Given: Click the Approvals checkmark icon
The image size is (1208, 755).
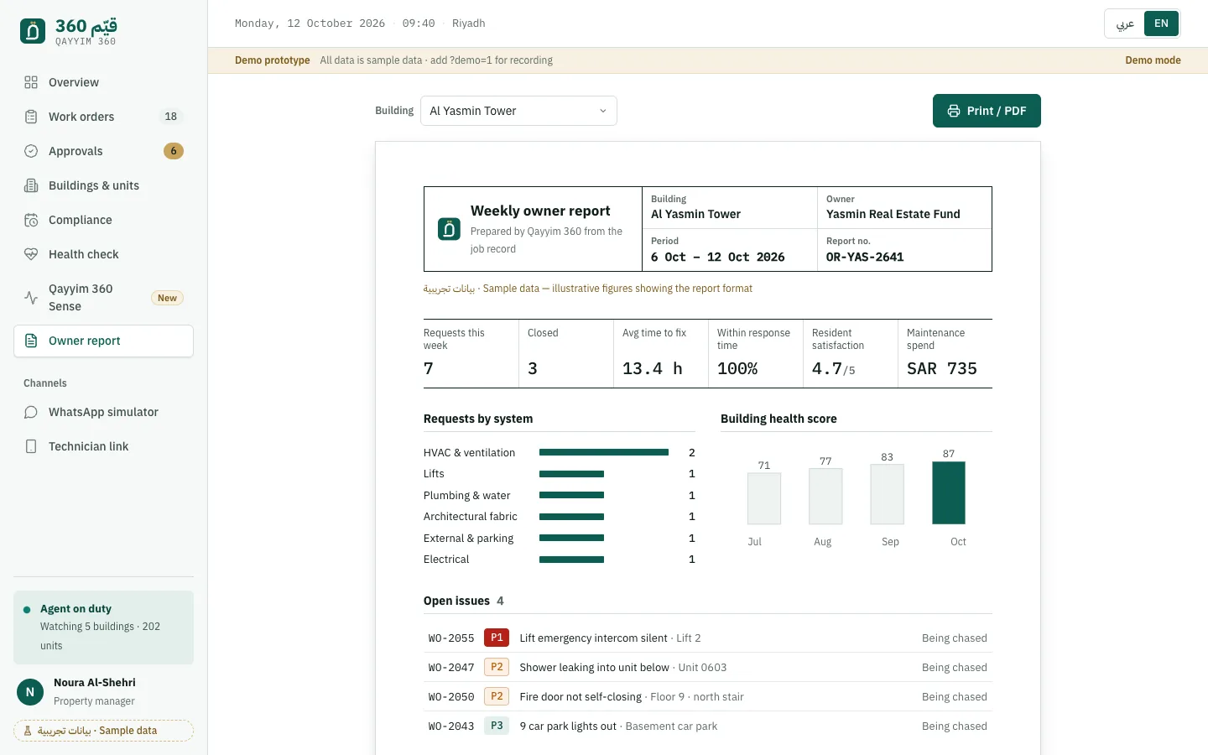Looking at the screenshot, I should [31, 151].
